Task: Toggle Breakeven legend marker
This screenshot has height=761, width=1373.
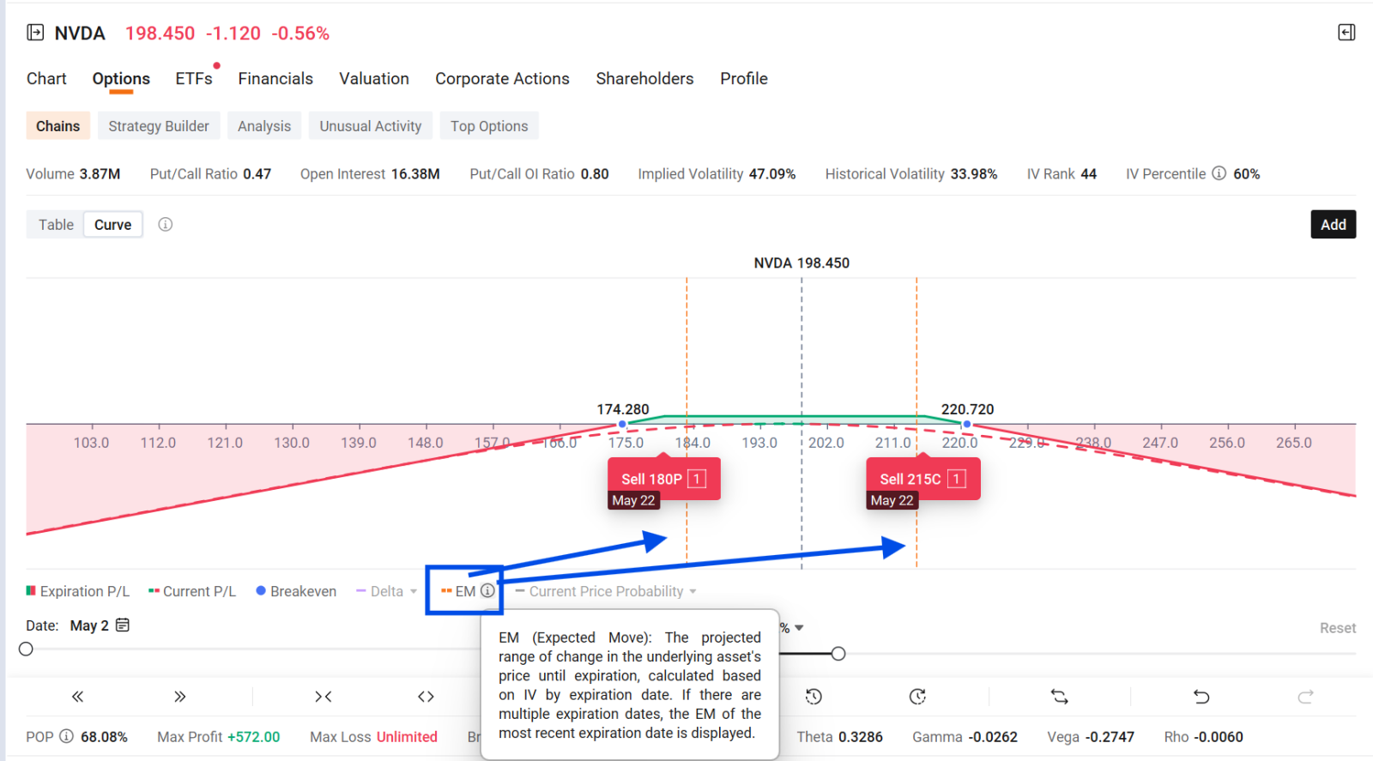Action: pos(296,591)
